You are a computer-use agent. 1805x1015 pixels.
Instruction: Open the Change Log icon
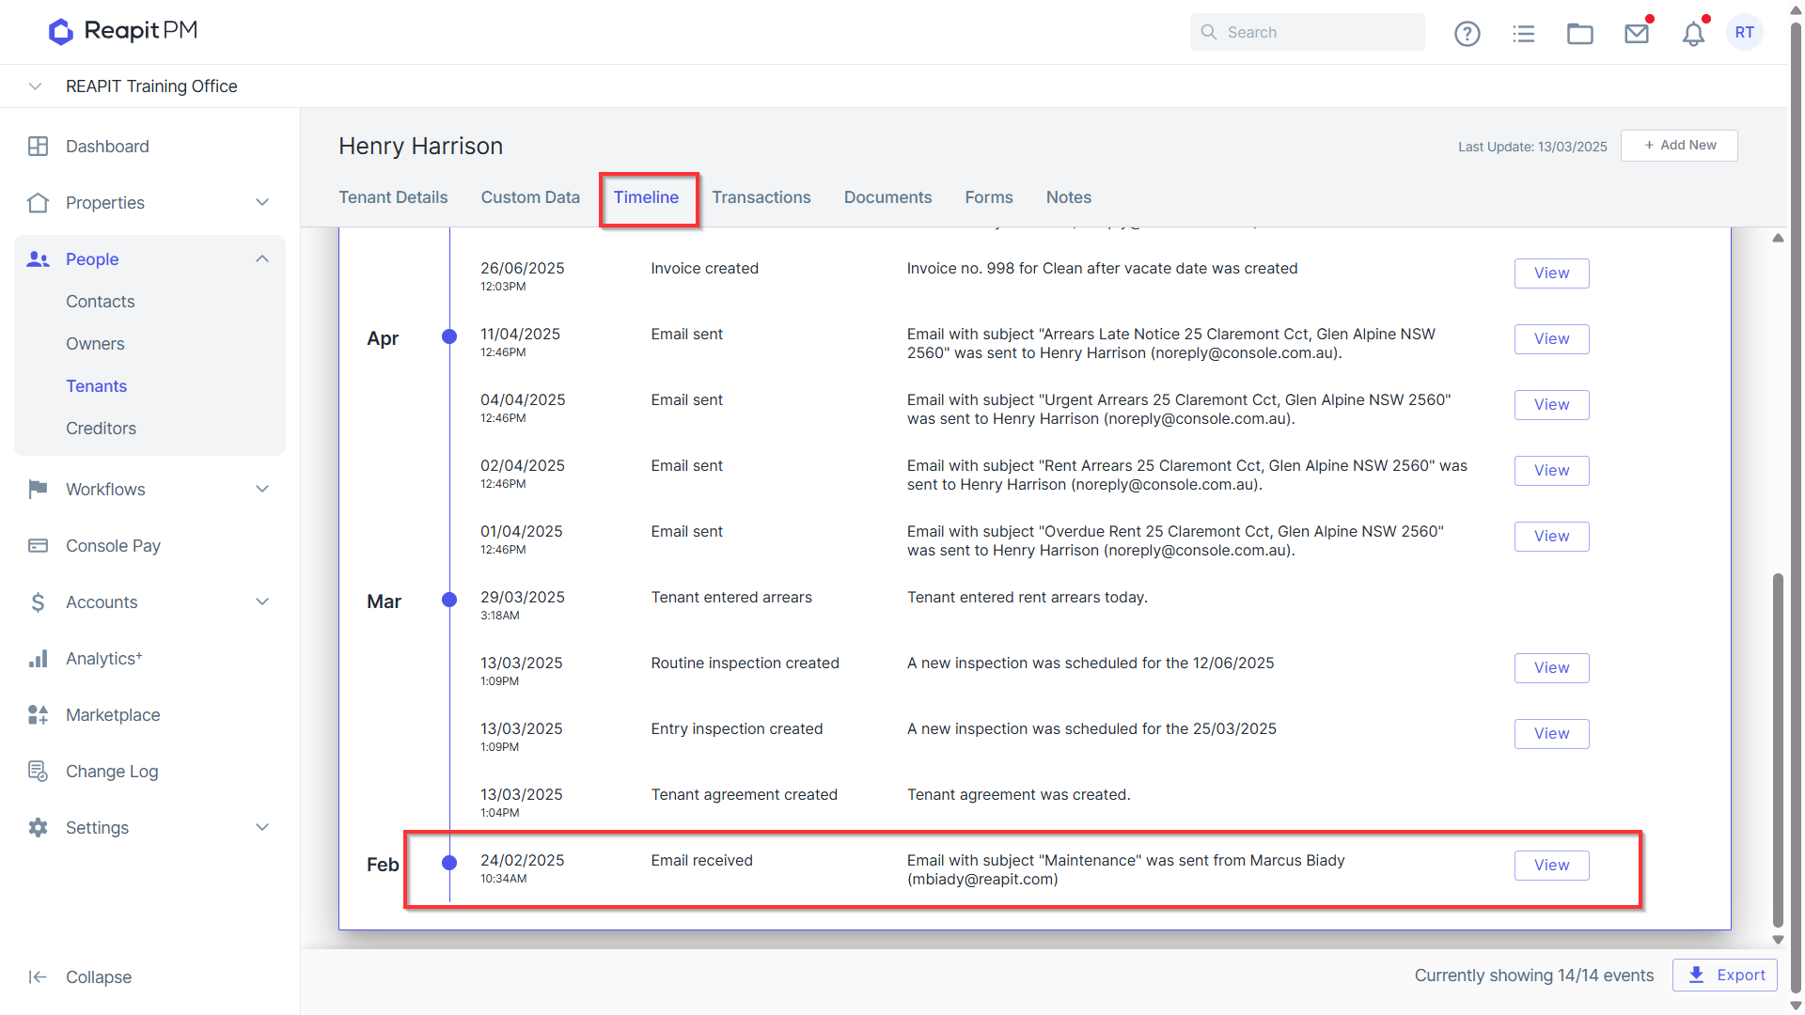38,772
